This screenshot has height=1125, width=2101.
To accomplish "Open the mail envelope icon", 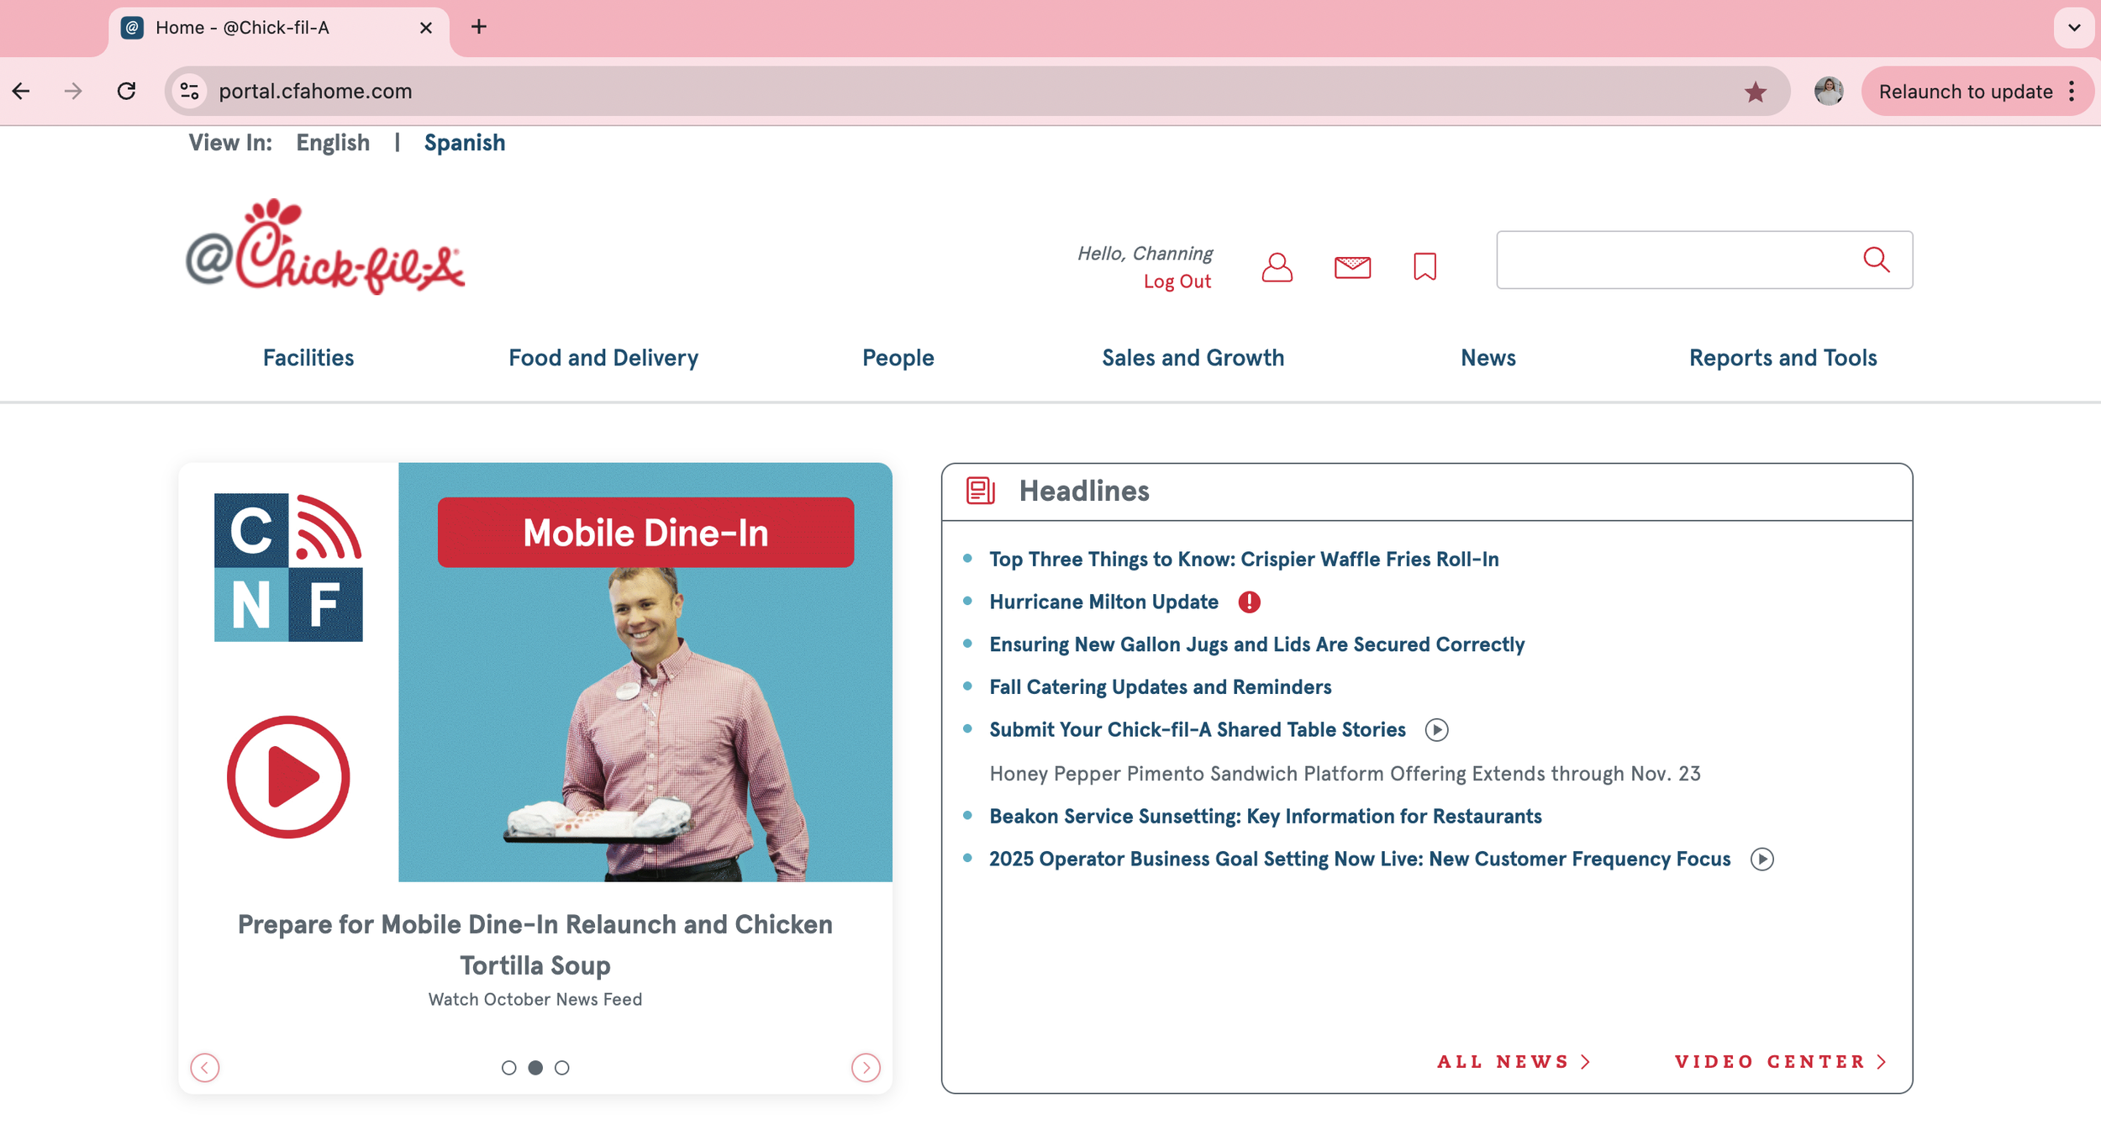I will (1352, 267).
